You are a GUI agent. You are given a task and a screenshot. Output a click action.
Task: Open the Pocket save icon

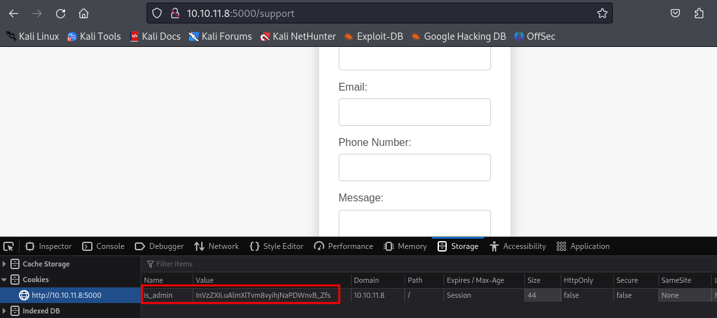click(x=676, y=13)
